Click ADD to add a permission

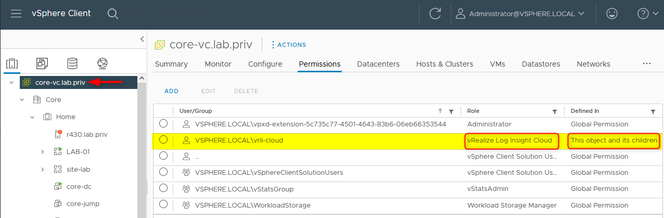tap(171, 91)
